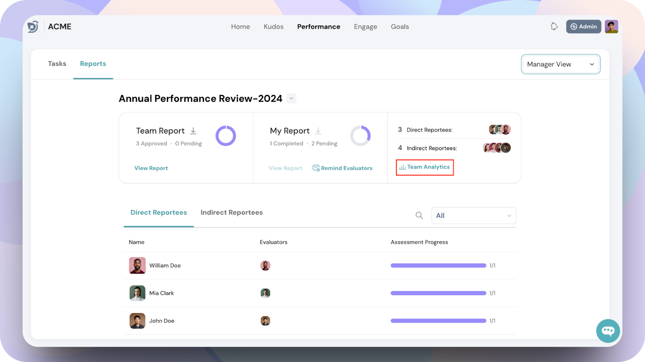
Task: Open the Kudos menu
Action: point(274,27)
